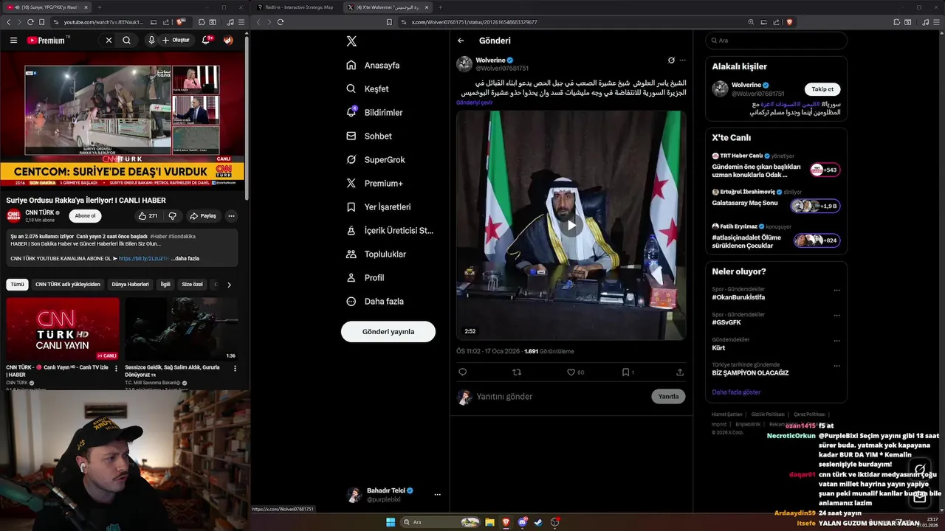Open the #OkanBurukİstifa trend
Viewport: 945px width, 531px height.
[740, 297]
